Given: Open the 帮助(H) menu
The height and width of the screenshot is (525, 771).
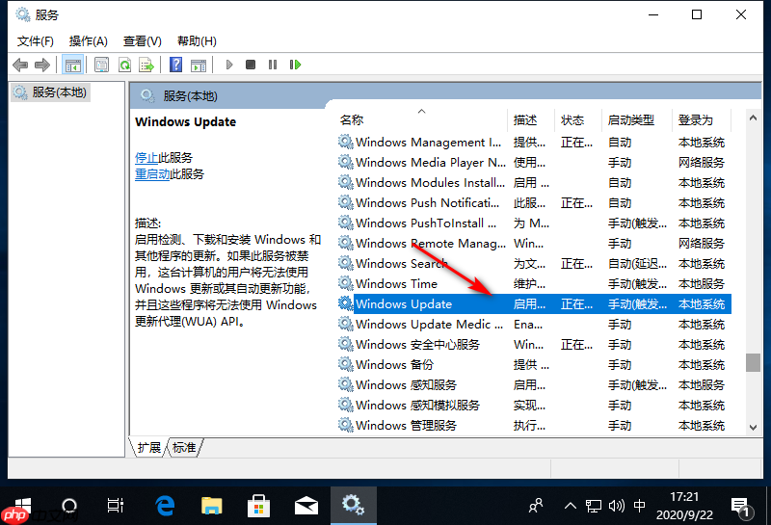Looking at the screenshot, I should [197, 41].
